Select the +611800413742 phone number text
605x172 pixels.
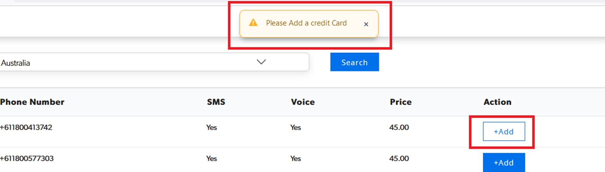pyautogui.click(x=26, y=127)
